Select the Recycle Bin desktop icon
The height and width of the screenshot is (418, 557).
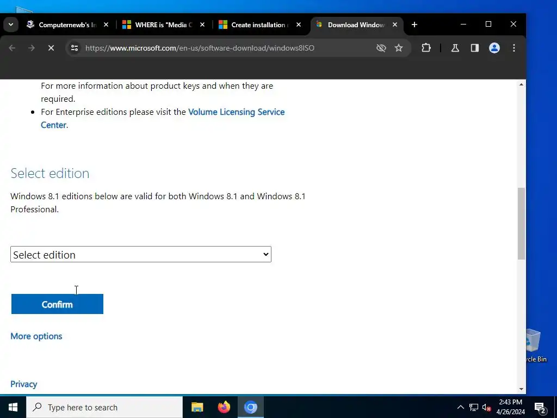coord(536,346)
